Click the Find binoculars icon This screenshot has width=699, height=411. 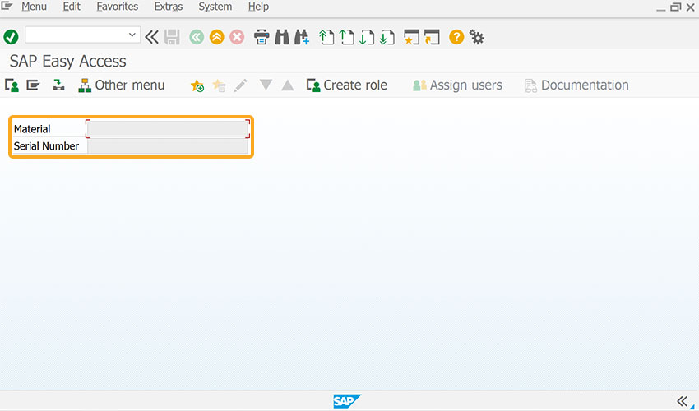tap(282, 37)
